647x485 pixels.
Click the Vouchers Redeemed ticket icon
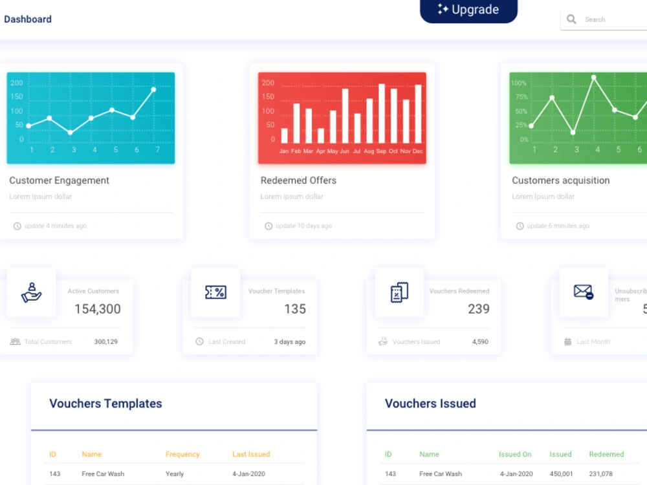(399, 292)
